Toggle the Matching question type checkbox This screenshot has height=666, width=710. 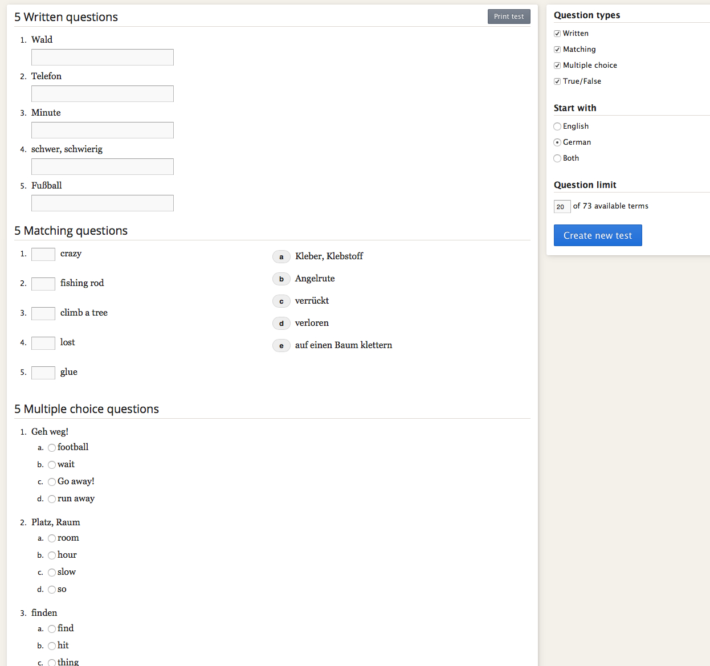coord(557,50)
